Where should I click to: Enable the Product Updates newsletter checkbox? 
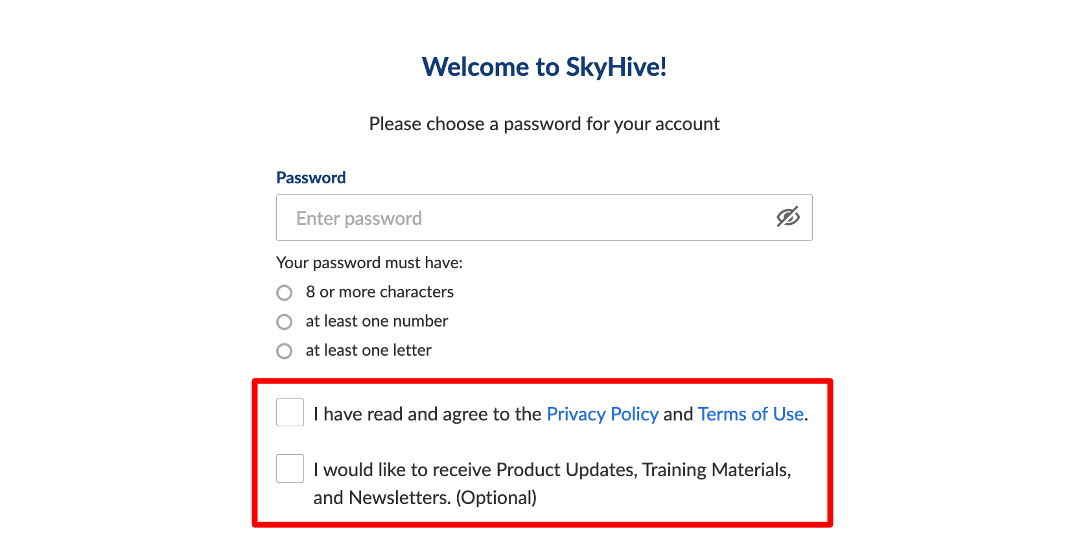tap(290, 468)
